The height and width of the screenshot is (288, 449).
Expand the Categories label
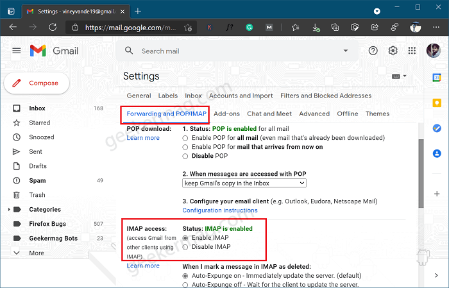pos(9,210)
